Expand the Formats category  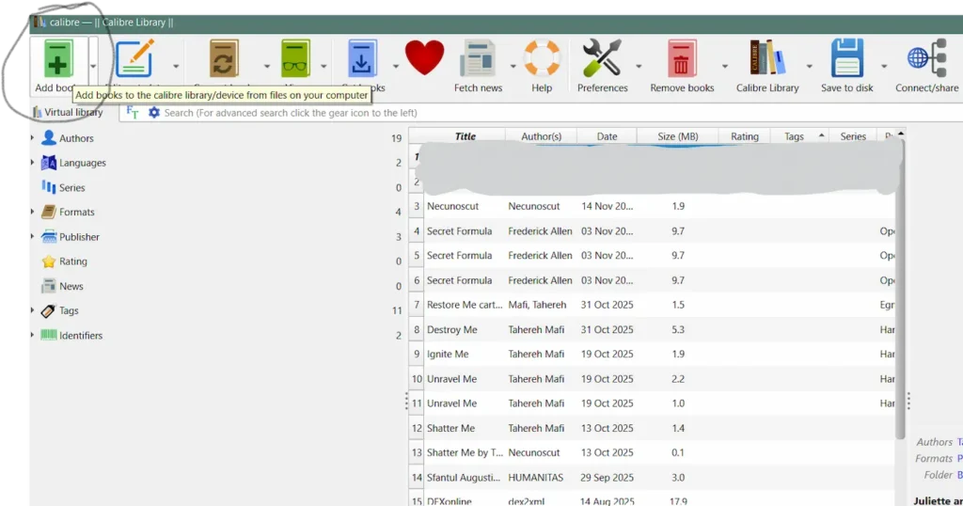click(33, 212)
